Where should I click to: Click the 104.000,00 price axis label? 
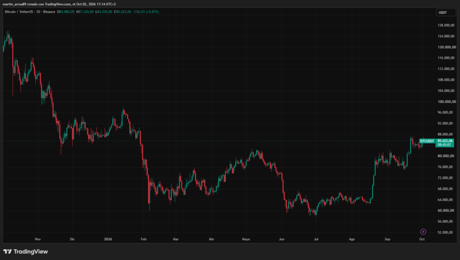(x=447, y=91)
